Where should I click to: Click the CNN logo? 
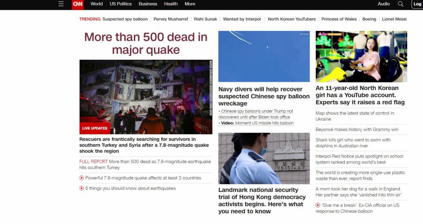(x=78, y=4)
